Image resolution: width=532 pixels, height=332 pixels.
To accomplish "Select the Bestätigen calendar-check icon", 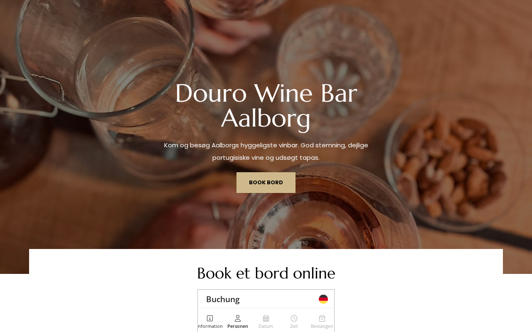I will pyautogui.click(x=322, y=318).
